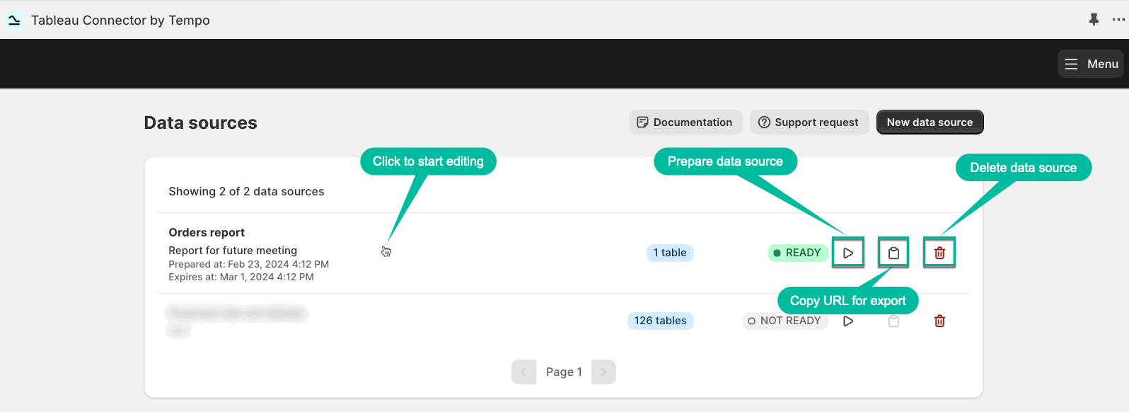This screenshot has width=1129, height=412.
Task: Copy export URL for Orders report
Action: coord(893,253)
